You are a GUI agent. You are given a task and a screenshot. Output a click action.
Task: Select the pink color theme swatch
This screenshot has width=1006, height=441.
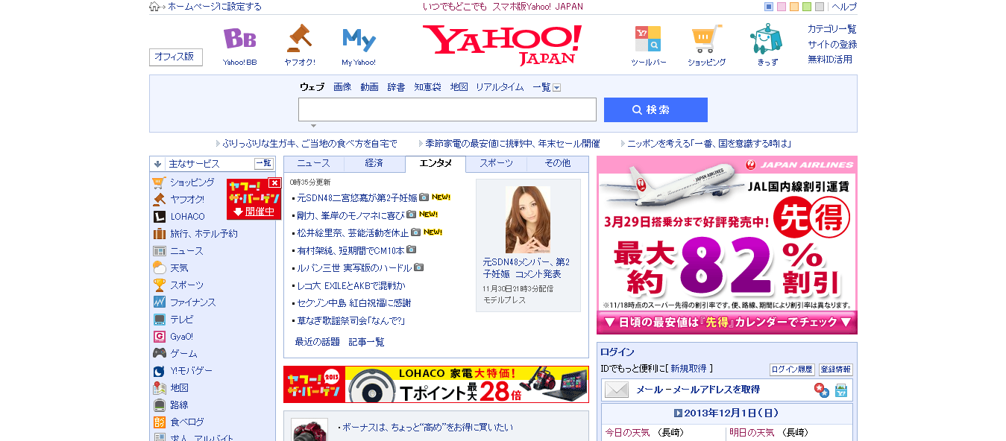[782, 7]
